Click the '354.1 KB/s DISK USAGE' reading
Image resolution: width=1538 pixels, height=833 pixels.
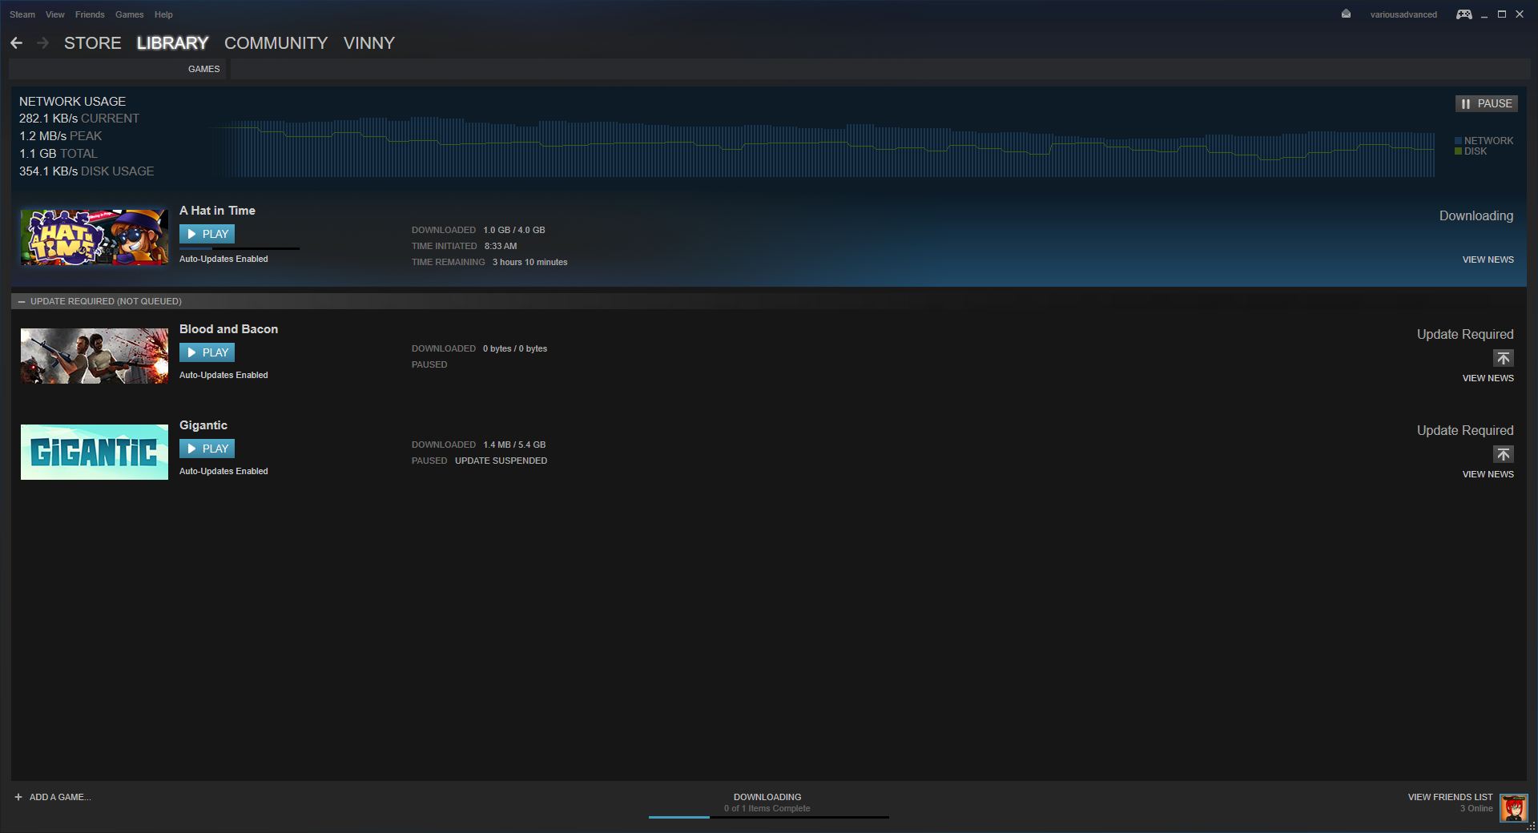[x=87, y=171]
